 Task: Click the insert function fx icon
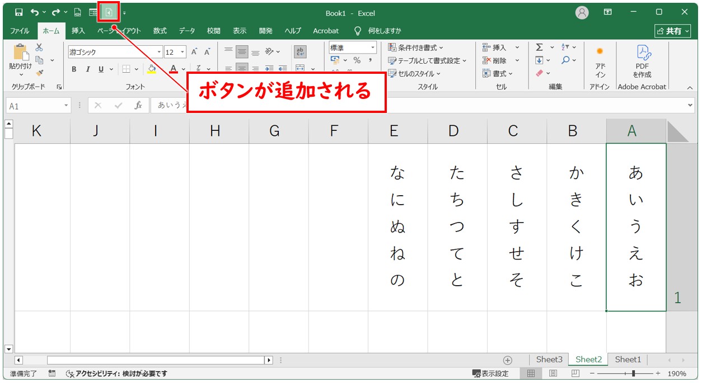(x=138, y=105)
